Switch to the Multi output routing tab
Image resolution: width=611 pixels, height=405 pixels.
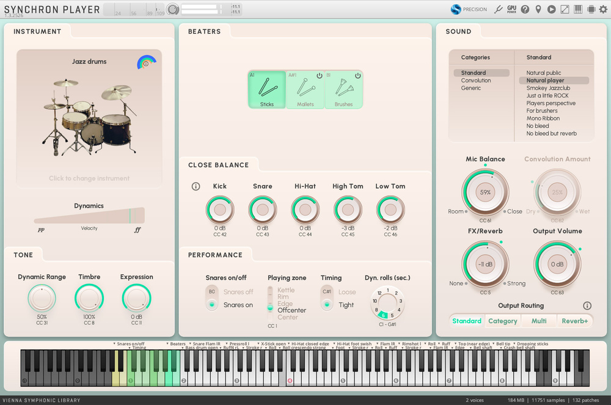[539, 321]
